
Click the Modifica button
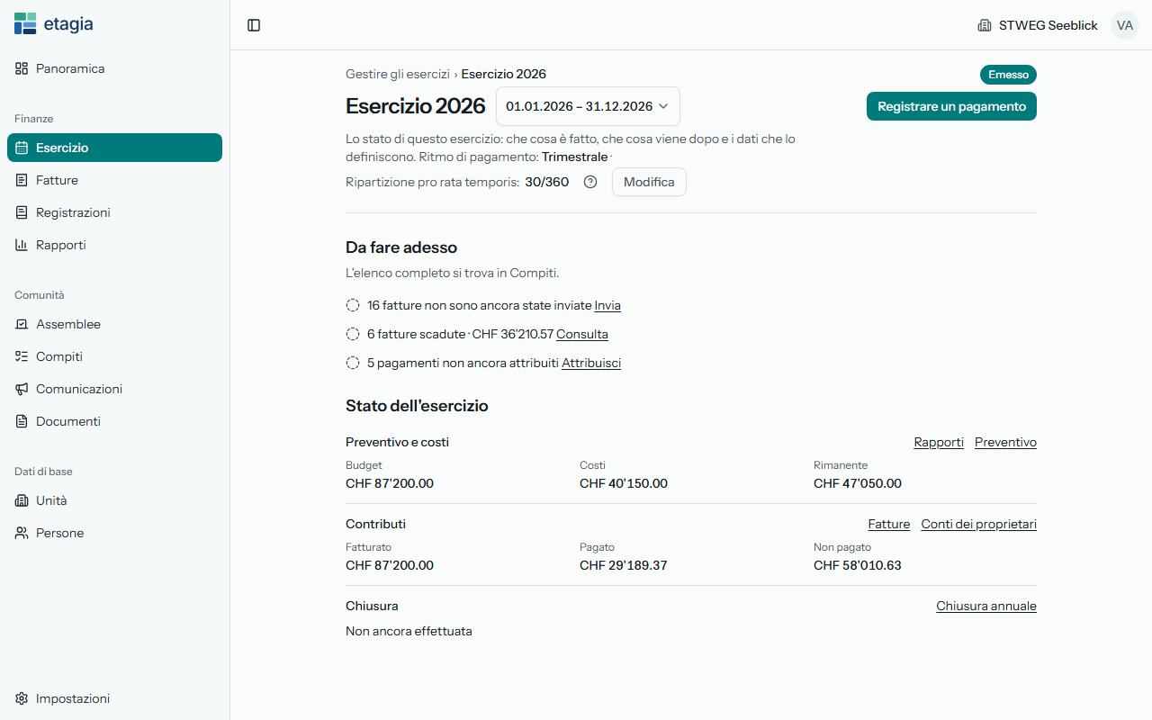click(x=649, y=182)
